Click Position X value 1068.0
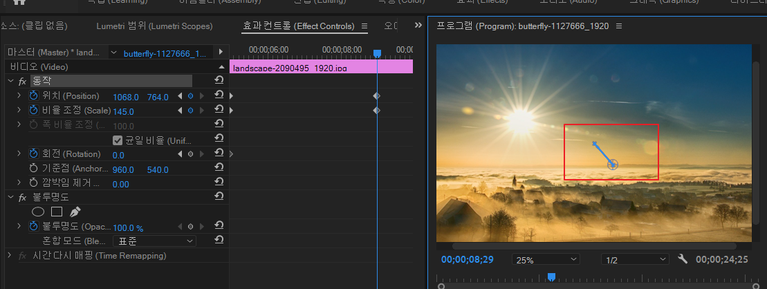 coord(126,97)
